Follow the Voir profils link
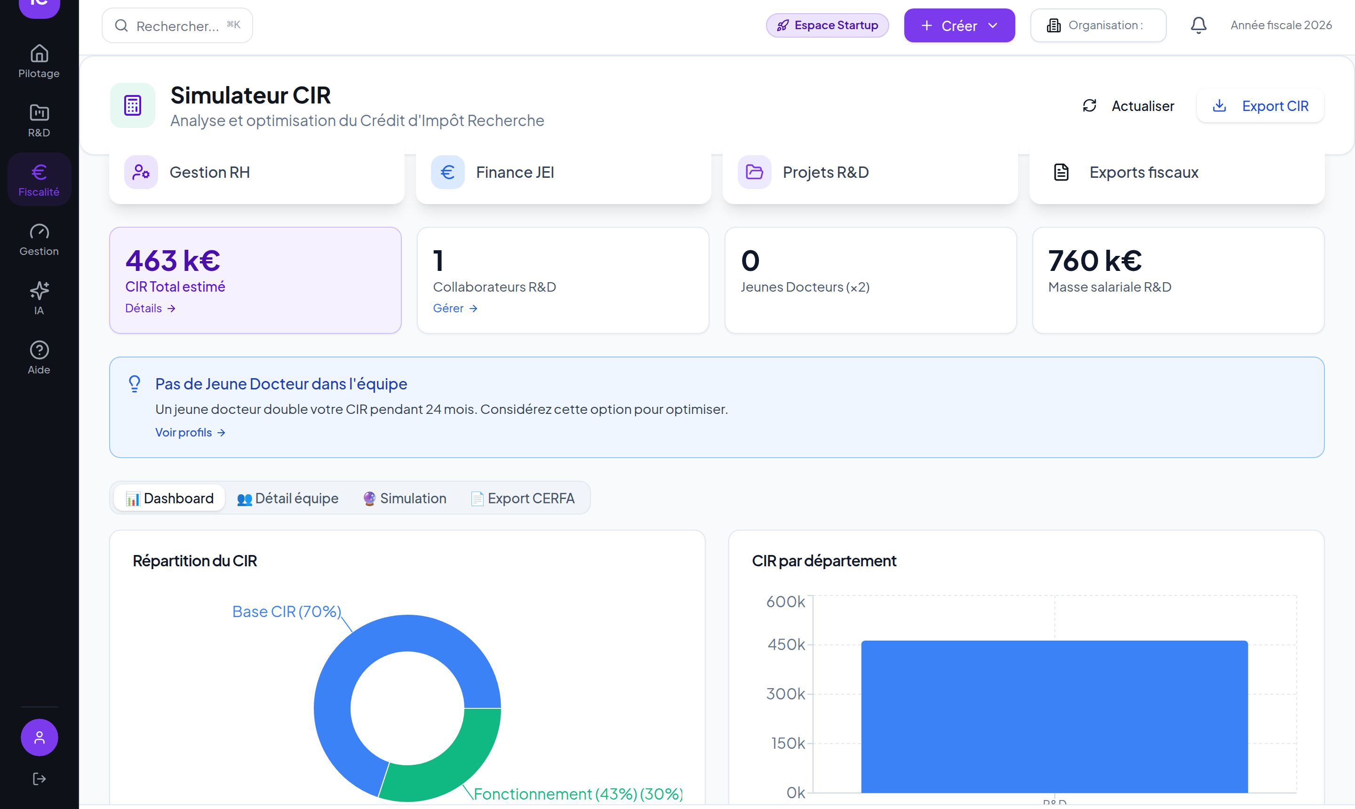Image resolution: width=1355 pixels, height=809 pixels. click(x=190, y=432)
